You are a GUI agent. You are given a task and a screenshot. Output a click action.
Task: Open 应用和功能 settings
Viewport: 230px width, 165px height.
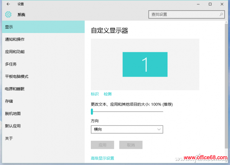pyautogui.click(x=43, y=52)
